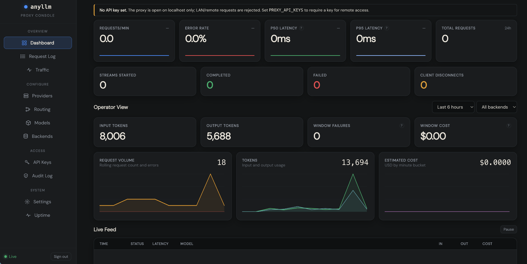Click the Window Cost help icon
527x264 pixels.
(509, 126)
